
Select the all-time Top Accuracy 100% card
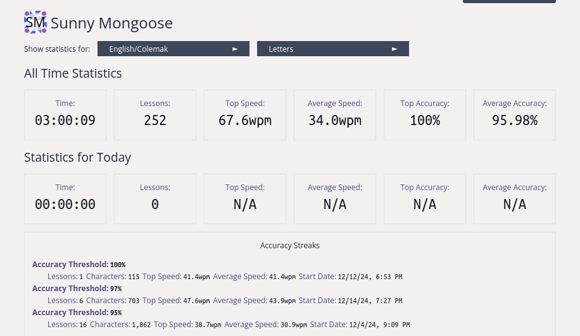click(425, 115)
